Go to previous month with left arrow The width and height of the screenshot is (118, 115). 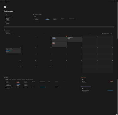click(x=110, y=34)
